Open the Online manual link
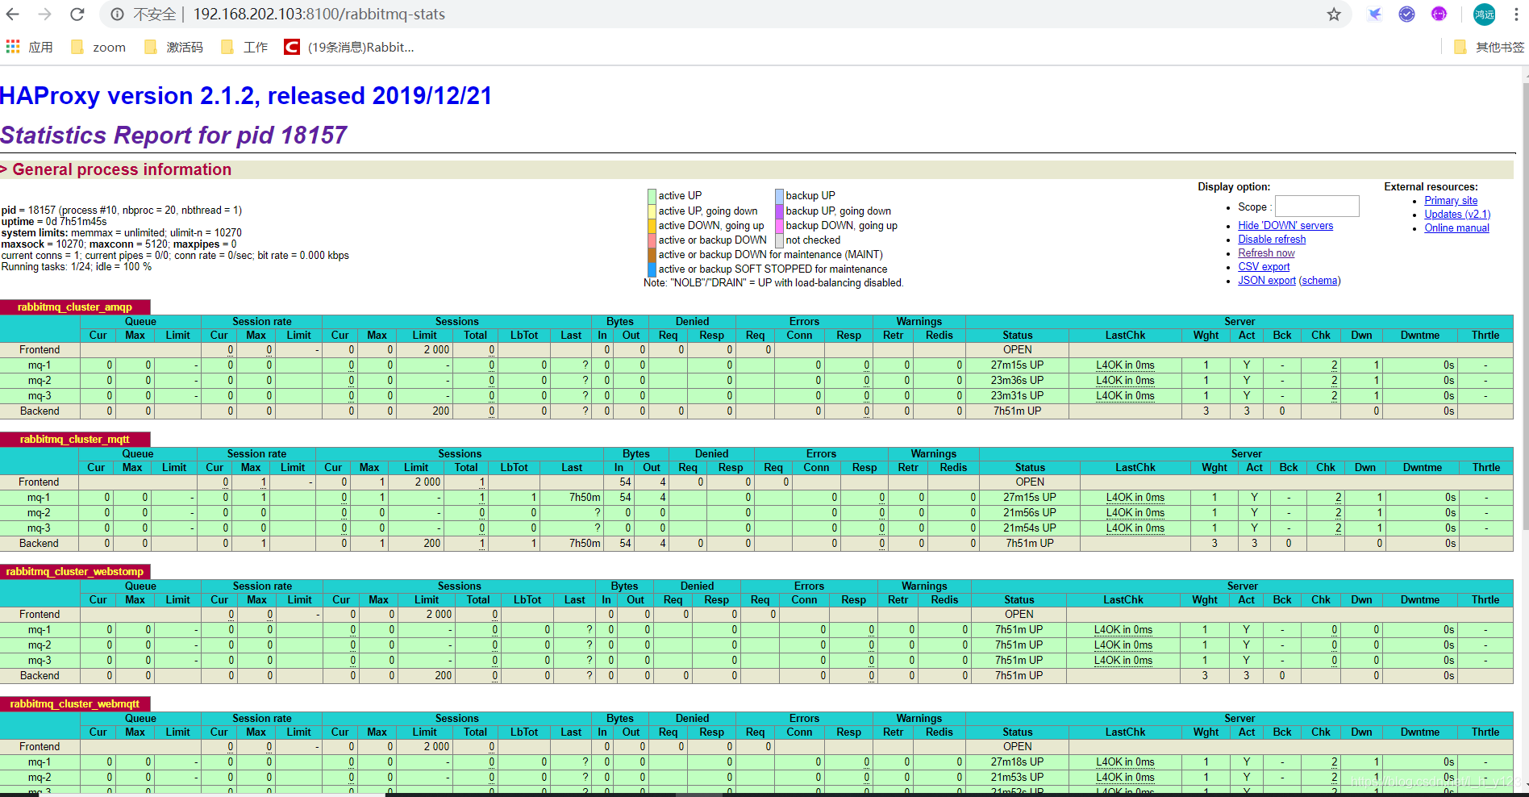1529x797 pixels. point(1456,228)
